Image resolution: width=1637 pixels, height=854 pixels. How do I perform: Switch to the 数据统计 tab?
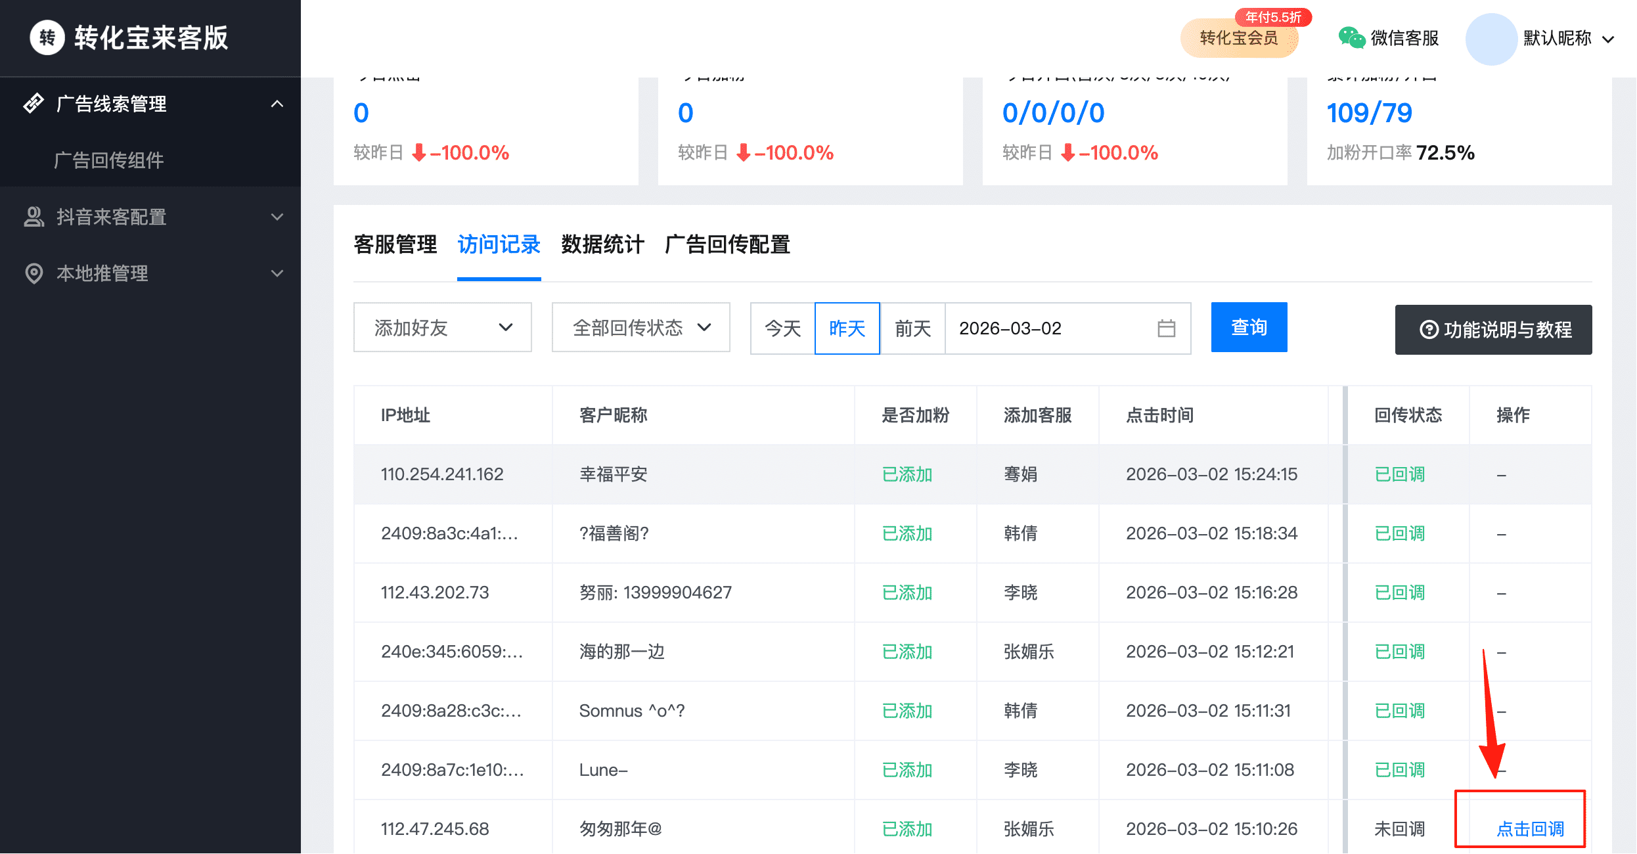(x=602, y=245)
